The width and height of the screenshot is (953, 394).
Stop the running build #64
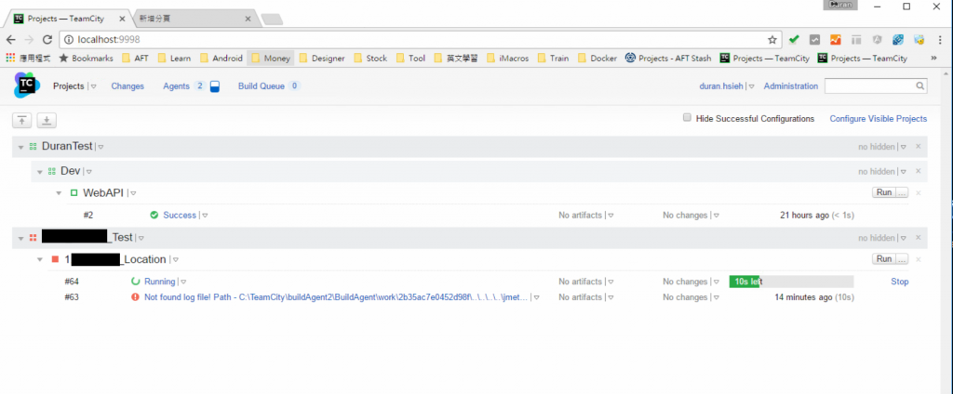[900, 282]
